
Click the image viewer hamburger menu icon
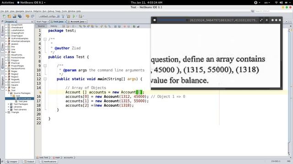[266, 20]
